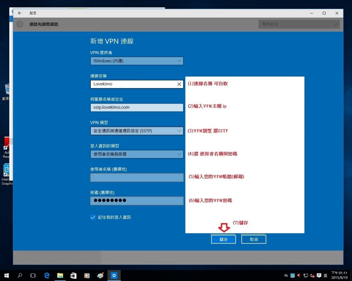Navigate back using the Settings back arrow
This screenshot has width=352, height=281.
tap(20, 13)
